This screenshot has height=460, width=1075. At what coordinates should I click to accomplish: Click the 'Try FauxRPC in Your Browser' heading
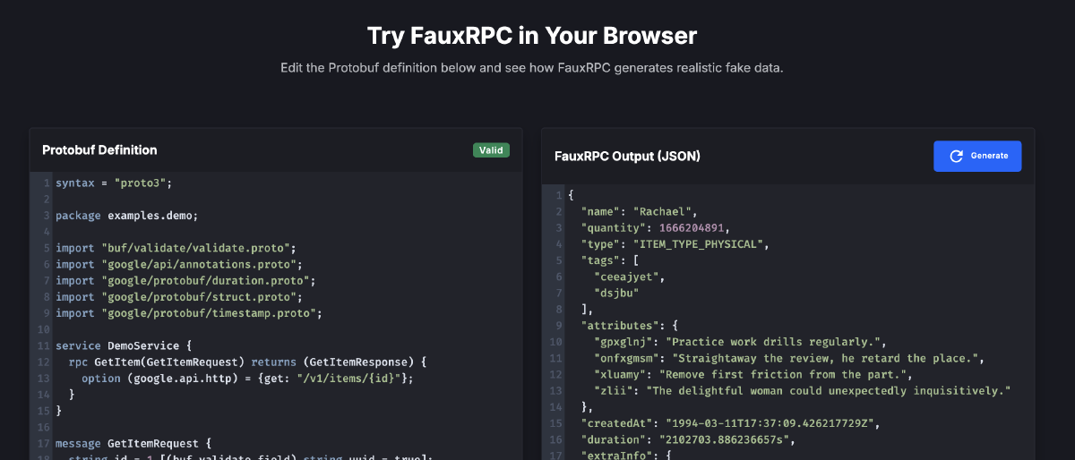(x=532, y=36)
